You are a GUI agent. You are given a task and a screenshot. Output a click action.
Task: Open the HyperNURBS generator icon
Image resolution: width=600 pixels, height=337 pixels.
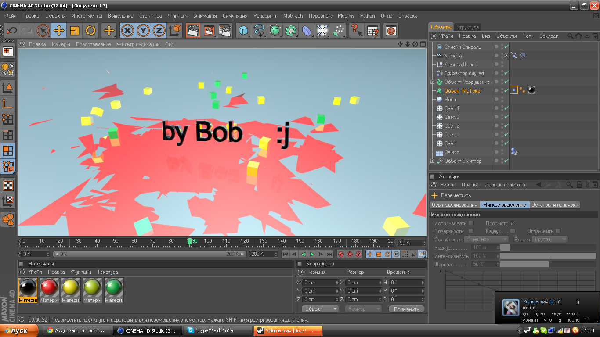pyautogui.click(x=275, y=30)
